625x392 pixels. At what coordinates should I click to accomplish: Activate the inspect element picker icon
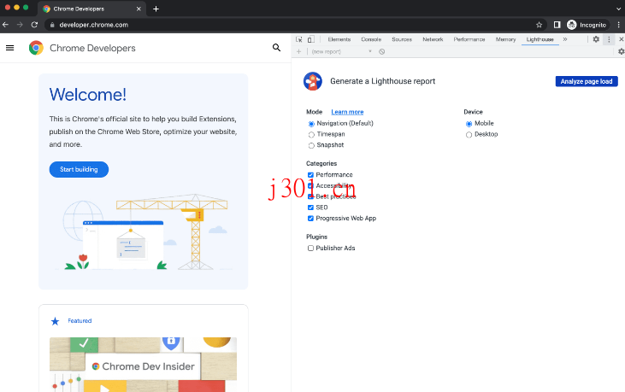[299, 39]
